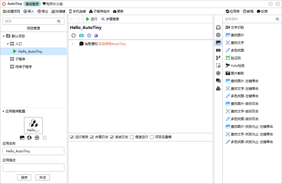Click the gray tag icon below title
The height and width of the screenshot is (184, 282).
click(x=74, y=35)
